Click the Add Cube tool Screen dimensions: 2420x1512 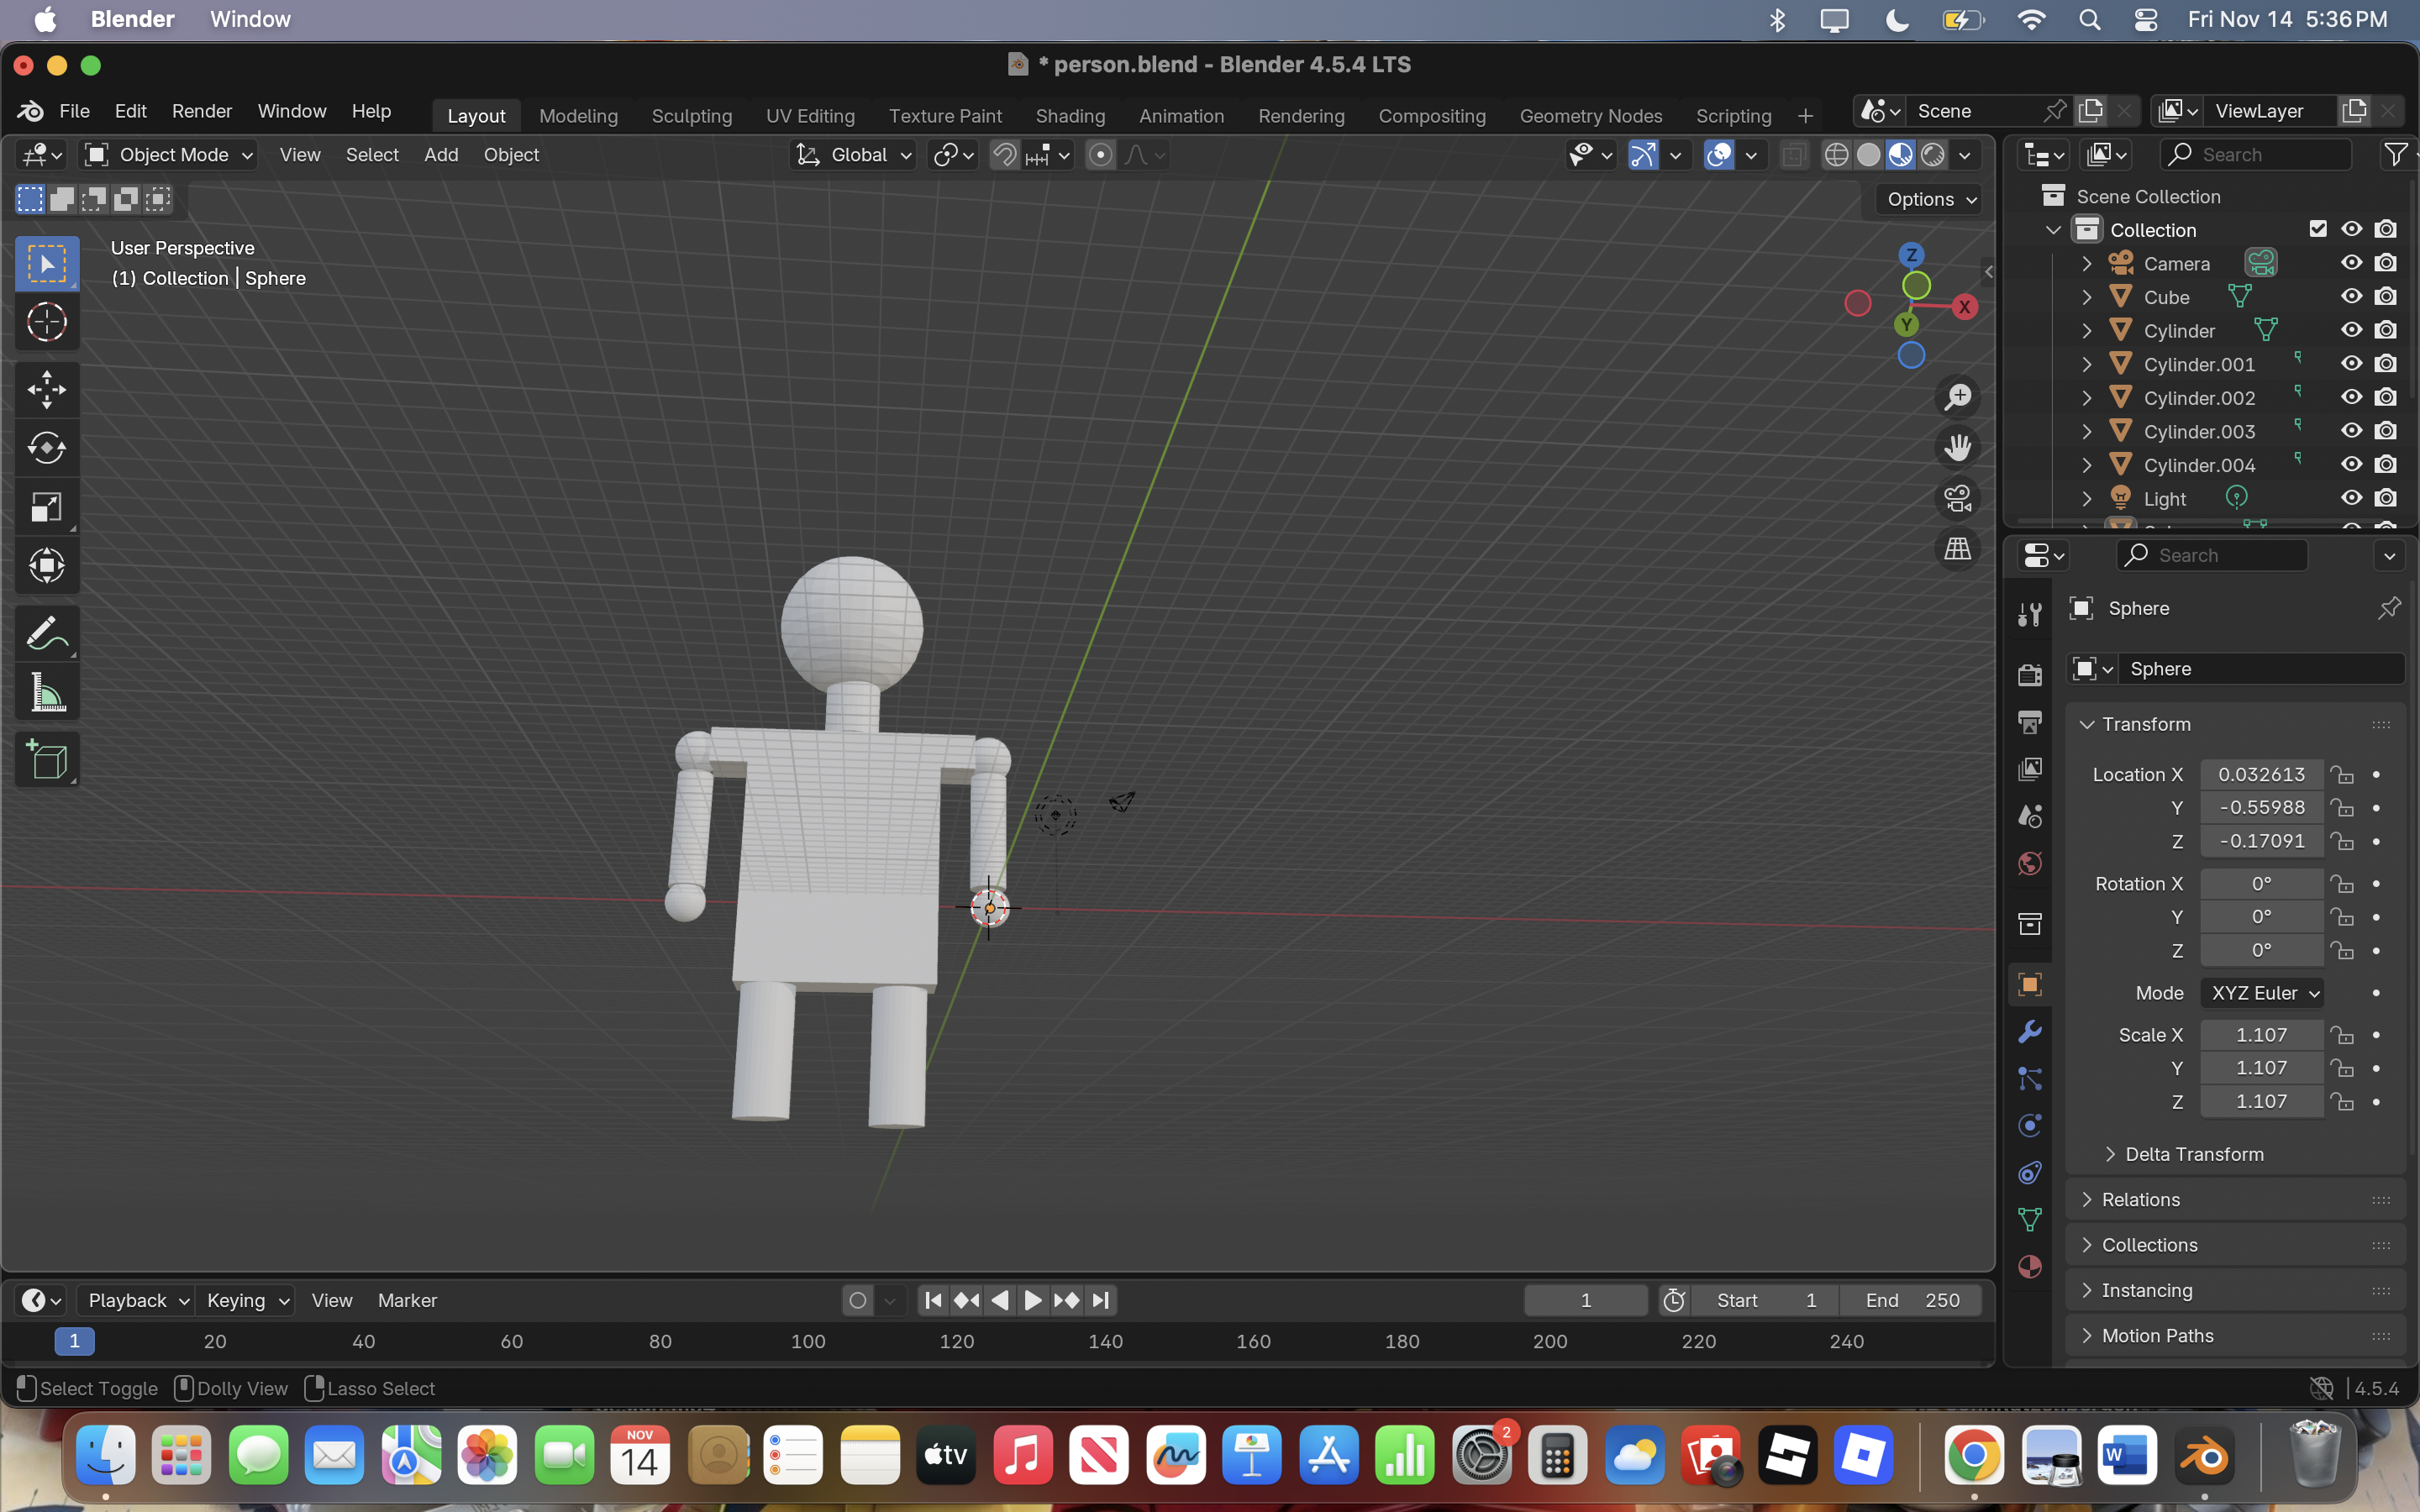click(46, 760)
